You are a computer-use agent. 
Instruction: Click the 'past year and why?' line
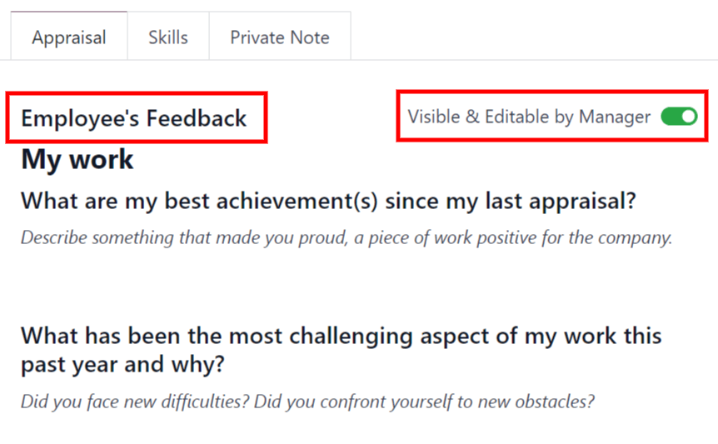[x=123, y=364]
